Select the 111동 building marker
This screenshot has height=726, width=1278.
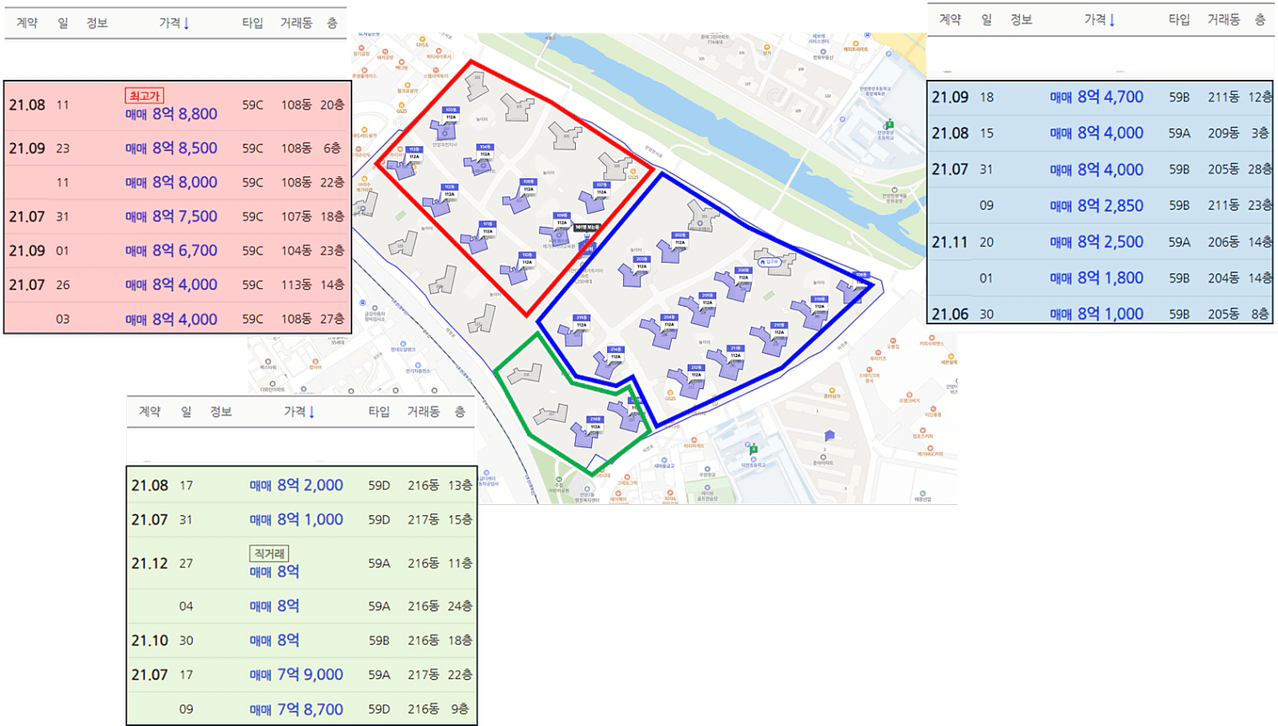coord(487,228)
